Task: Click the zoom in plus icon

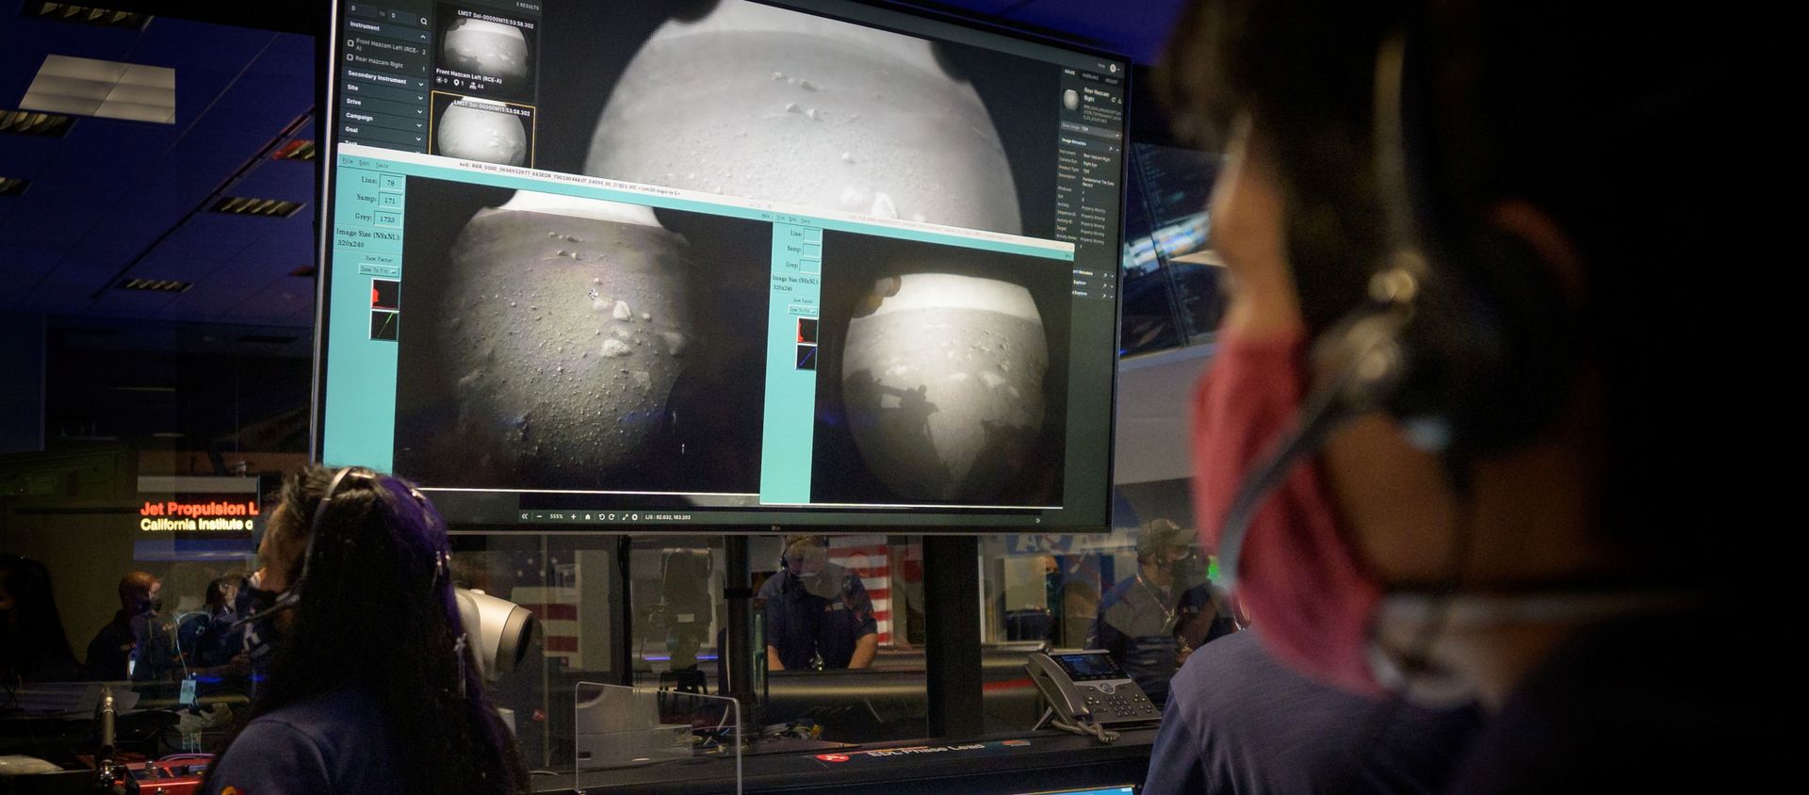Action: (574, 516)
